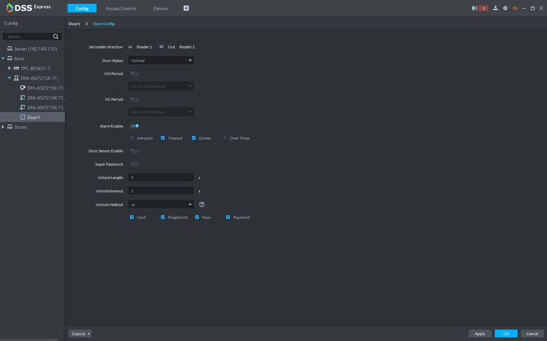
Task: Click Door Config in the breadcrumb
Action: [104, 24]
